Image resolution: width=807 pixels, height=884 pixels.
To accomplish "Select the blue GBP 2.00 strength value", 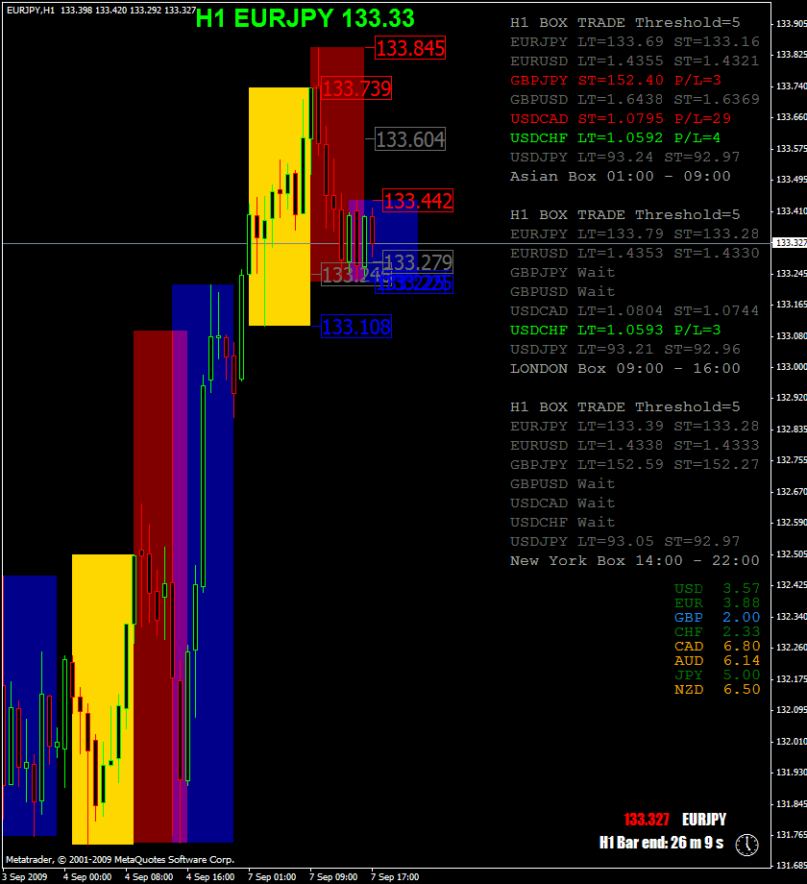I will pos(718,617).
